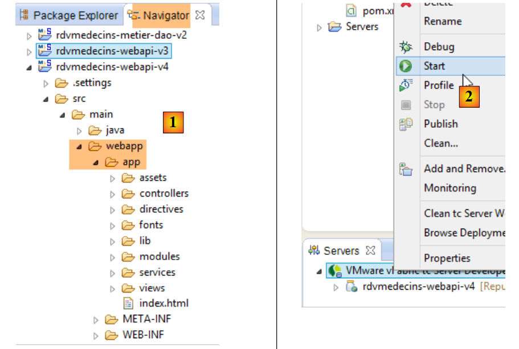Collapse the webapp folder
Viewport: 519px width, 349px height.
[x=79, y=147]
